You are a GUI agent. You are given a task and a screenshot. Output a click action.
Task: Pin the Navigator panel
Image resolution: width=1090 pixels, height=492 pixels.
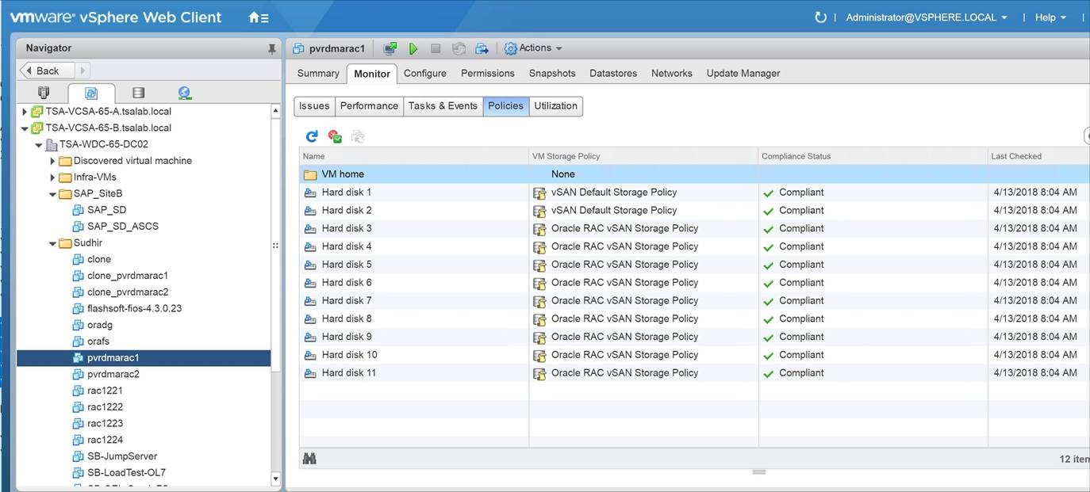pyautogui.click(x=272, y=49)
